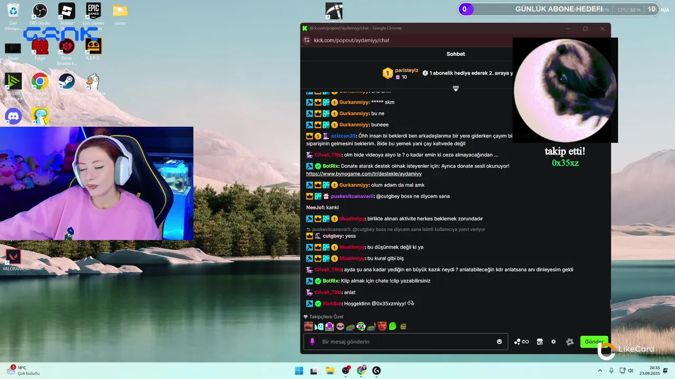
Task: Click the webcam overlay of the streamer
Action: pos(97,183)
